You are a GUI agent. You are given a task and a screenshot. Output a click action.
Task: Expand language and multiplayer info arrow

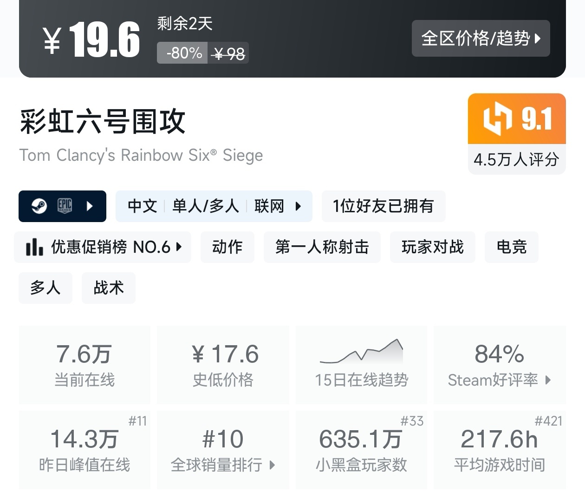click(298, 206)
